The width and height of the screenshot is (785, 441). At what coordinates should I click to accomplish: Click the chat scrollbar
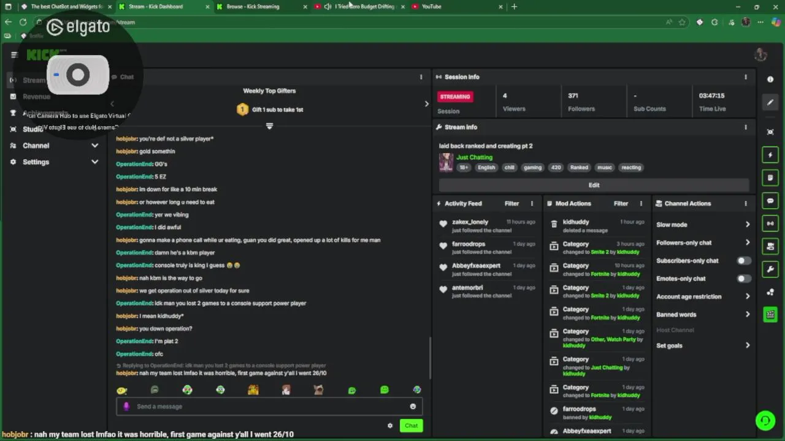429,357
